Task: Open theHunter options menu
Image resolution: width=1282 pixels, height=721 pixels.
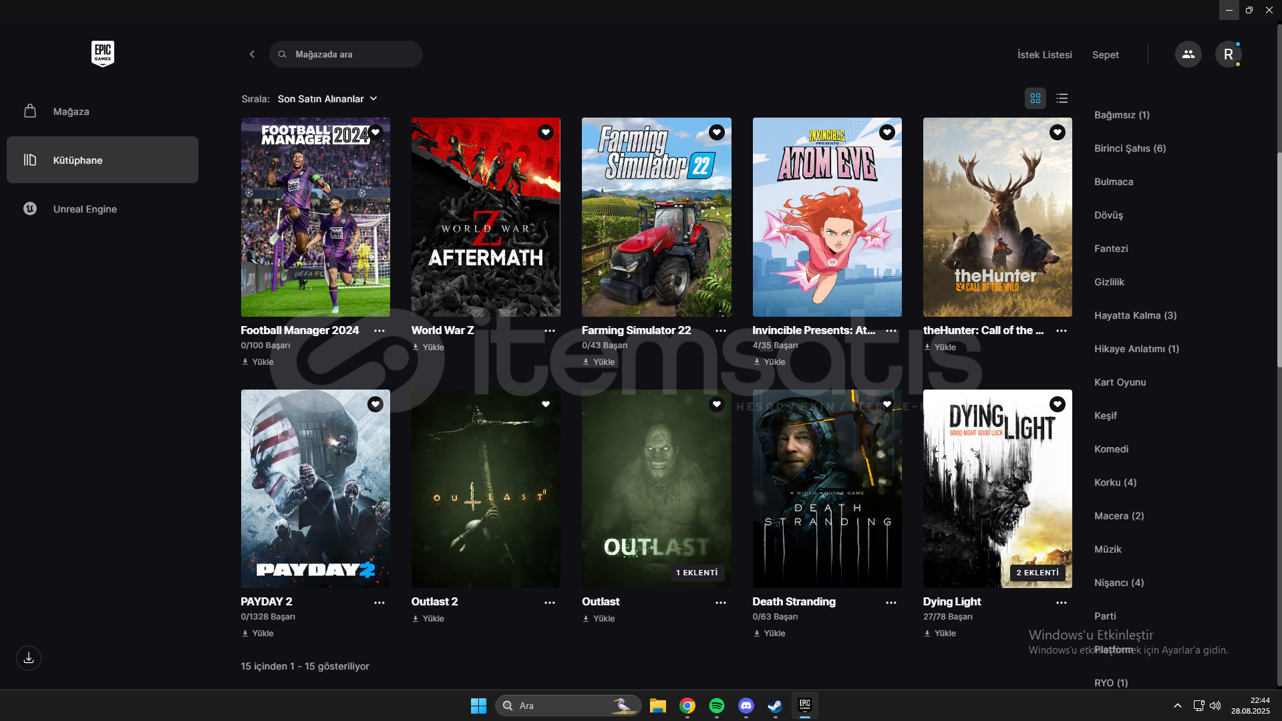Action: coord(1062,331)
